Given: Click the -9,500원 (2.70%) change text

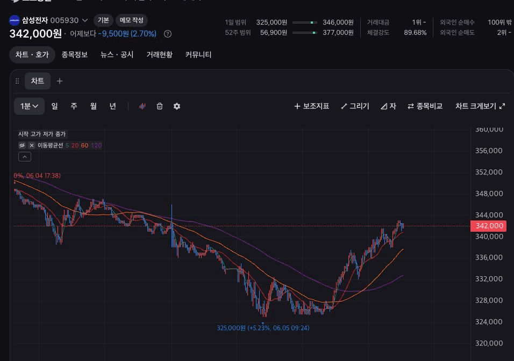Looking at the screenshot, I should (127, 34).
